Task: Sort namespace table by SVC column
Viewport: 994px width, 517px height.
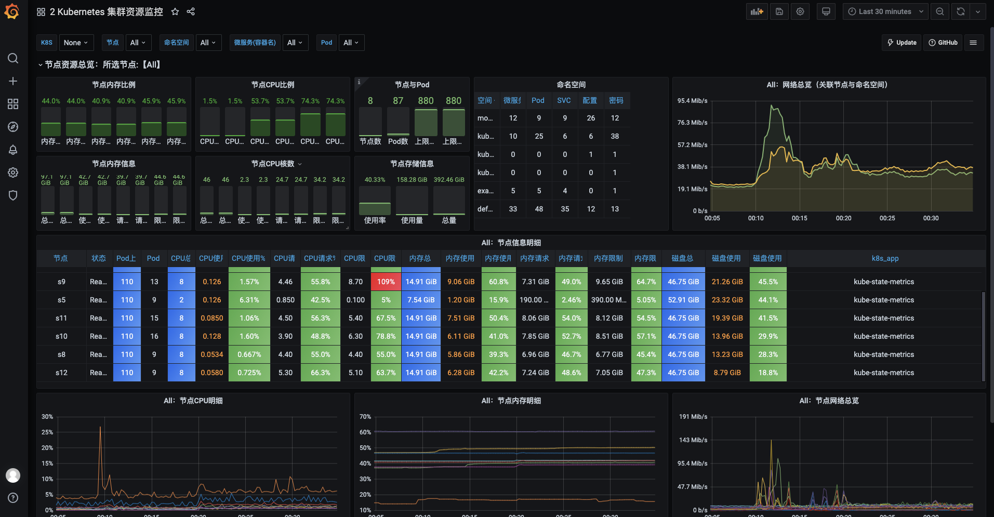Action: (564, 100)
